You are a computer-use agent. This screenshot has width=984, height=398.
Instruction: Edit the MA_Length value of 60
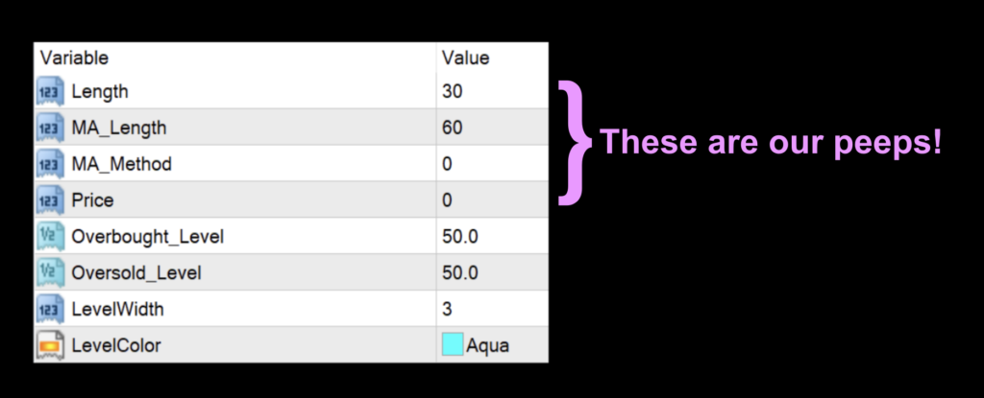(453, 128)
